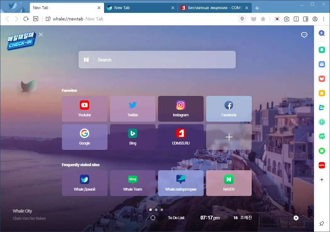330x232 pixels.
Task: Close the COMSS tab
Action: pyautogui.click(x=247, y=8)
